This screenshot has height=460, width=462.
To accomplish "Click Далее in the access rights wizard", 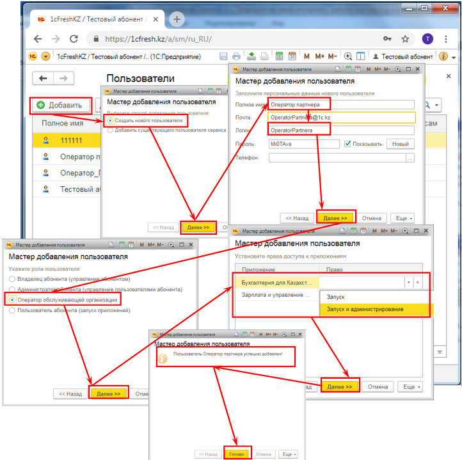I will coord(340,387).
